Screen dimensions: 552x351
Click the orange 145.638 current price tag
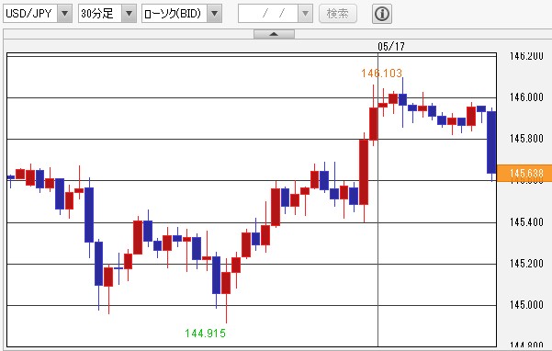(524, 174)
